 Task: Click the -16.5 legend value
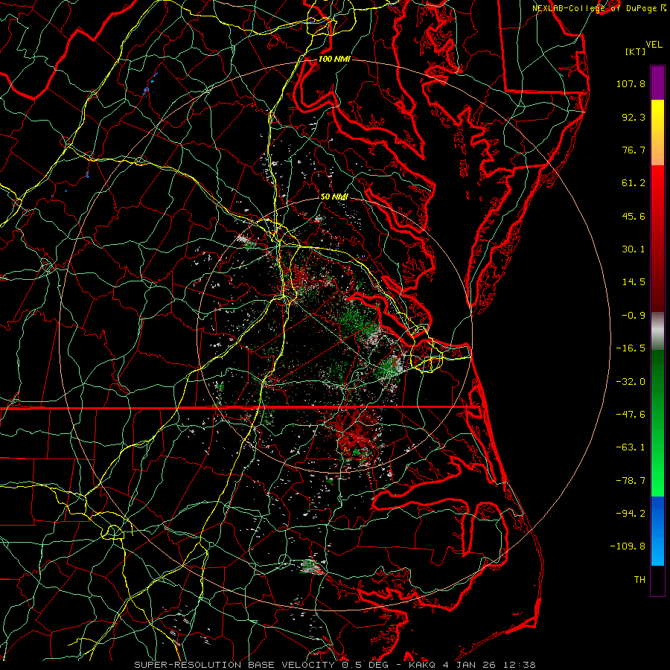631,348
